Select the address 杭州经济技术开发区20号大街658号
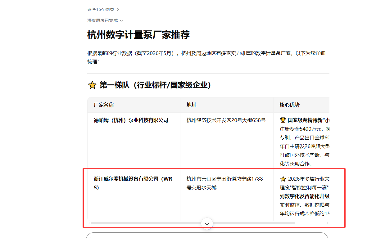376x238 pixels. point(226,120)
